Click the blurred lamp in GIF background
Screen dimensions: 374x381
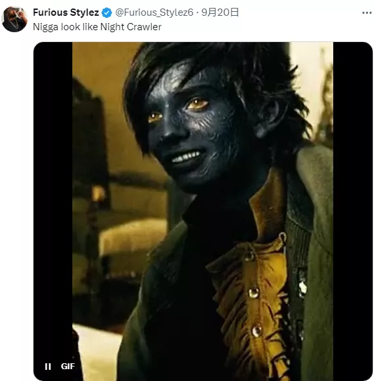point(98,194)
